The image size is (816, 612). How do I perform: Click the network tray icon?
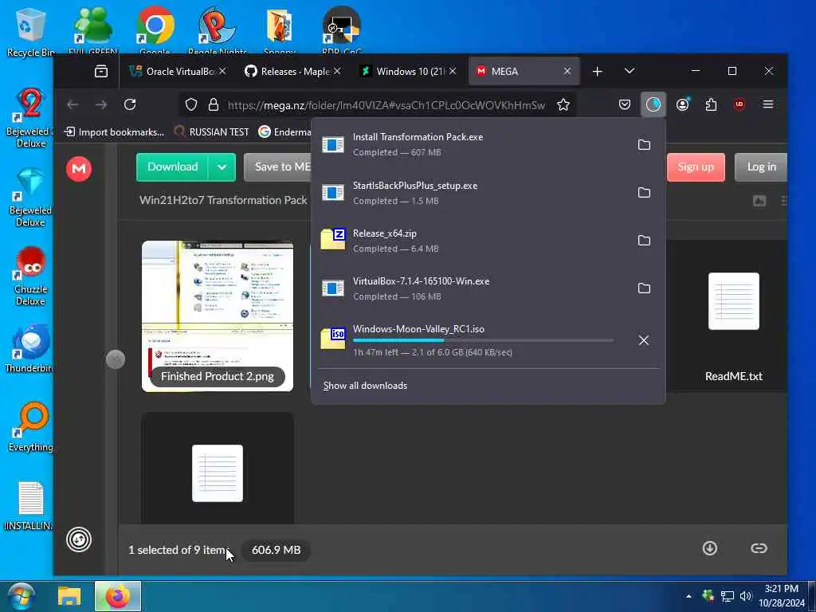[x=727, y=596]
